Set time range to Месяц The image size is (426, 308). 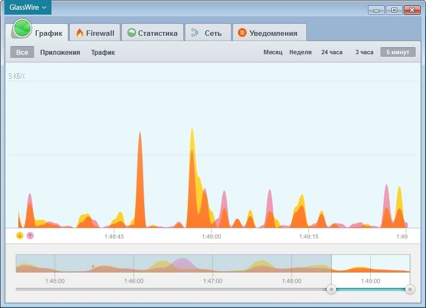coord(273,52)
